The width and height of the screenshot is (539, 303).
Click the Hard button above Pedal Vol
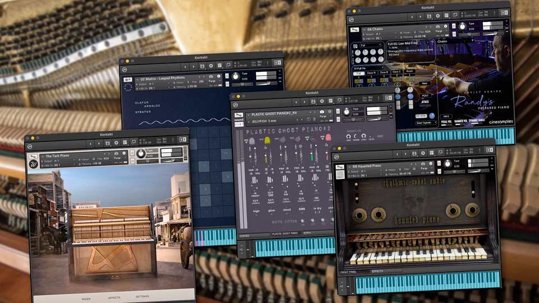click(446, 116)
